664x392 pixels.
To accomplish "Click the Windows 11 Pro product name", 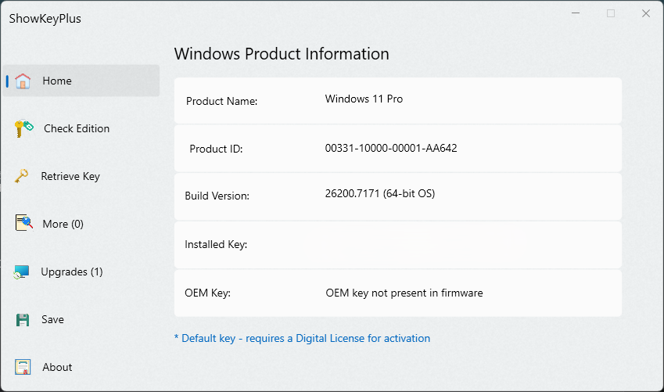I will click(x=364, y=99).
